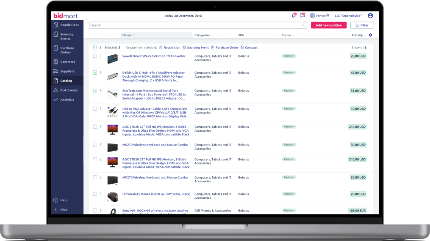The image size is (430, 241).
Task: Click the Risk Events warning icon
Action: [55, 90]
